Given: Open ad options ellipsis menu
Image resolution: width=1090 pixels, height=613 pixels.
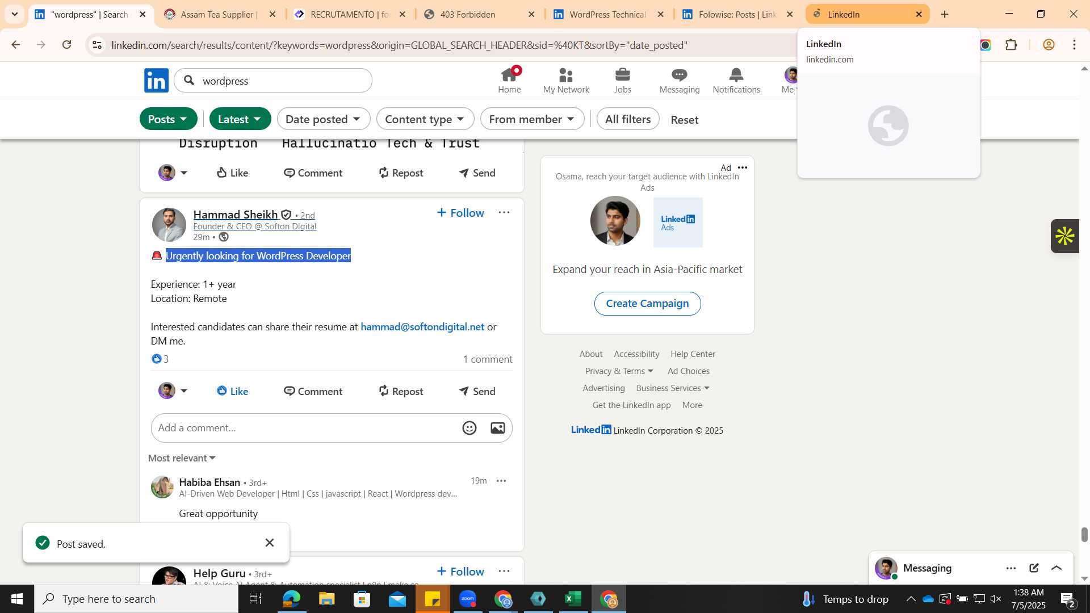Looking at the screenshot, I should click(x=743, y=167).
